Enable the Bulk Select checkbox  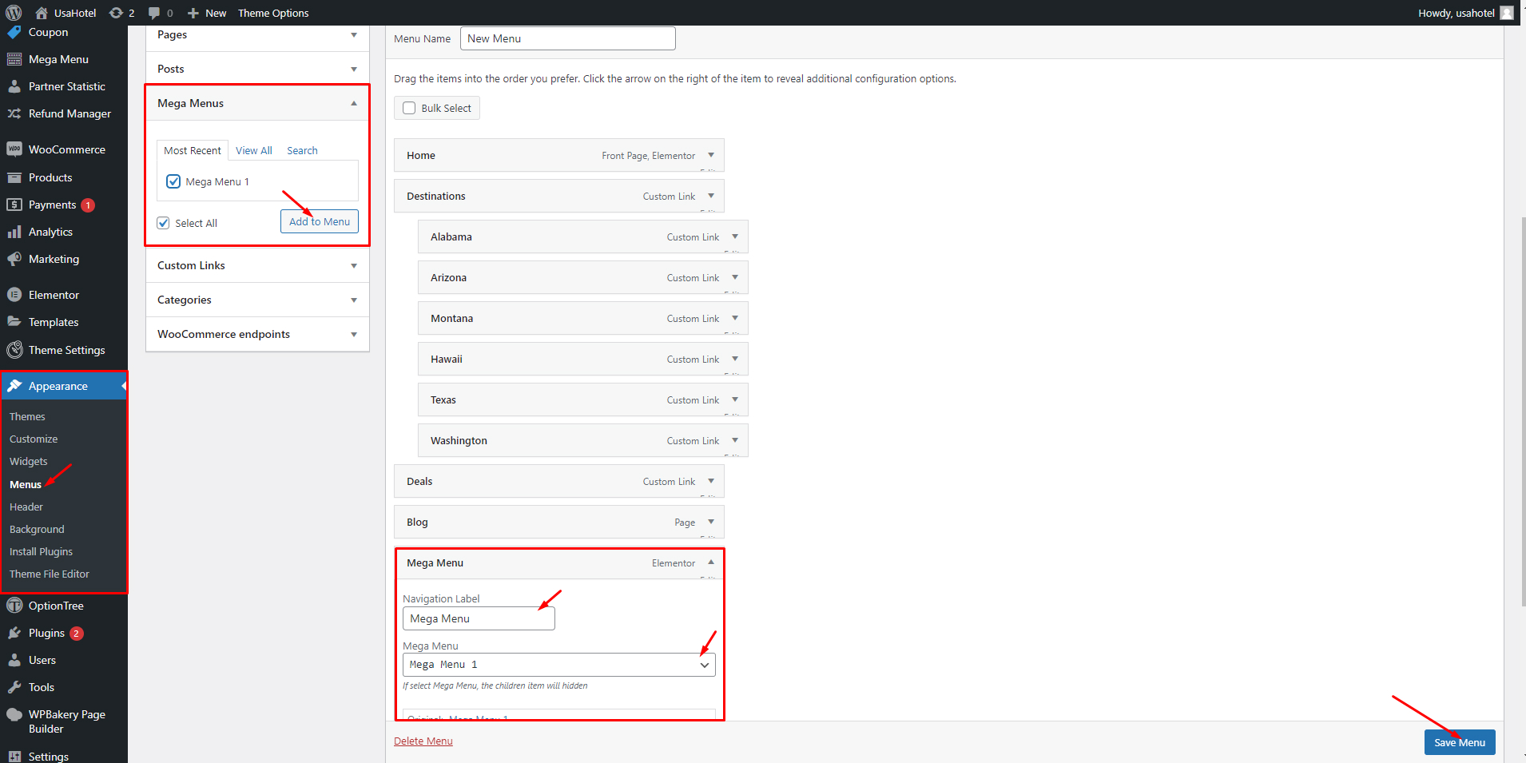click(x=409, y=108)
